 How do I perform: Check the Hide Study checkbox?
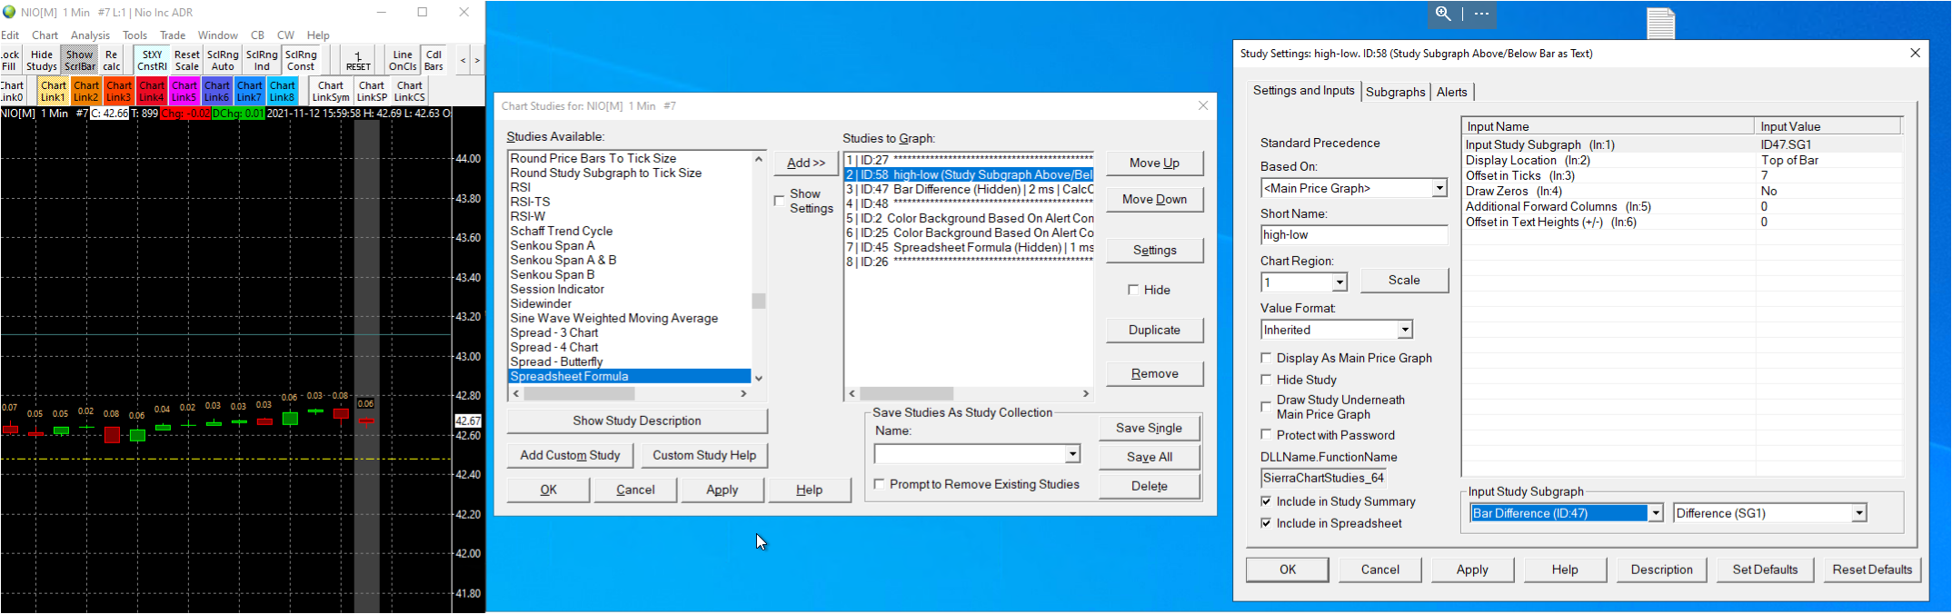click(1266, 380)
